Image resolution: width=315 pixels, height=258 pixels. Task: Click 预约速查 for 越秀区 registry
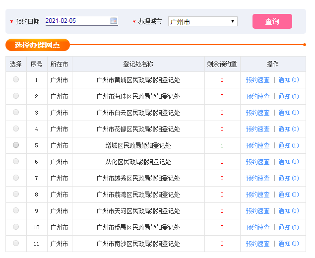coord(257,178)
